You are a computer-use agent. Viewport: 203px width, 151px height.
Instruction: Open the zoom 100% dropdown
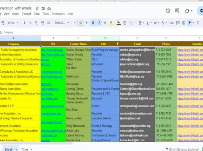click(13, 23)
